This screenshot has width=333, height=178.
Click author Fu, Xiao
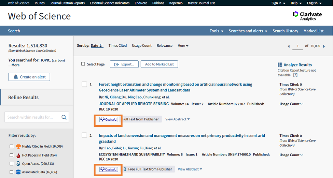(146, 148)
